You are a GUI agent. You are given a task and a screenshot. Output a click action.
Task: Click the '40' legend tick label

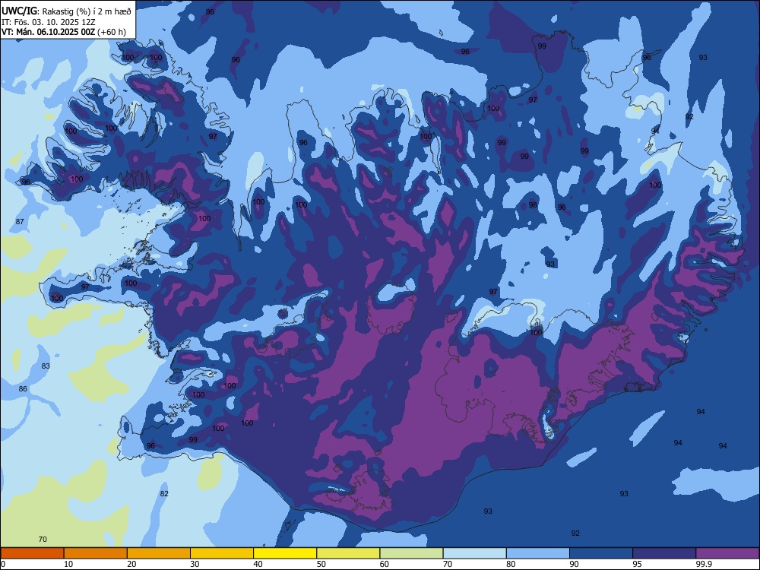coord(258,564)
